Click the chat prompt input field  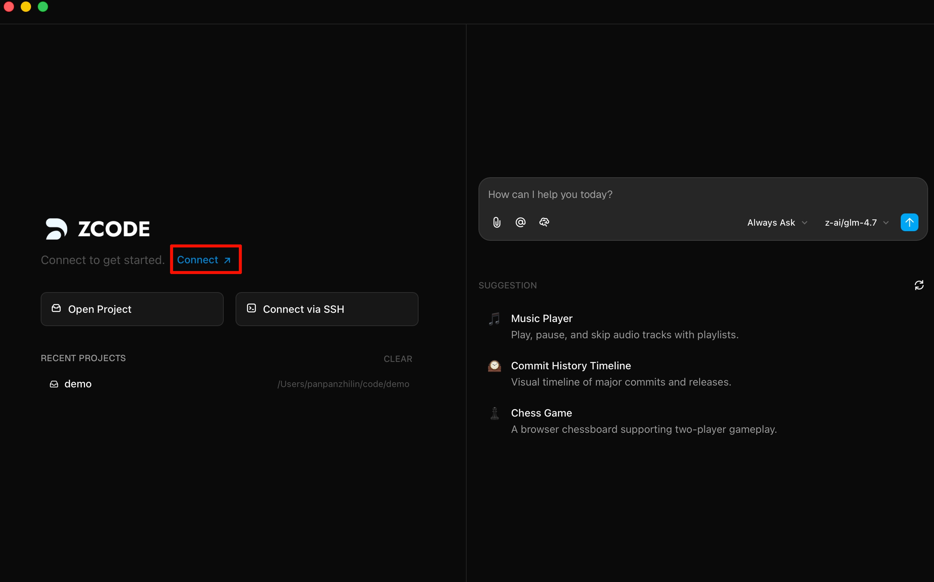coord(686,195)
